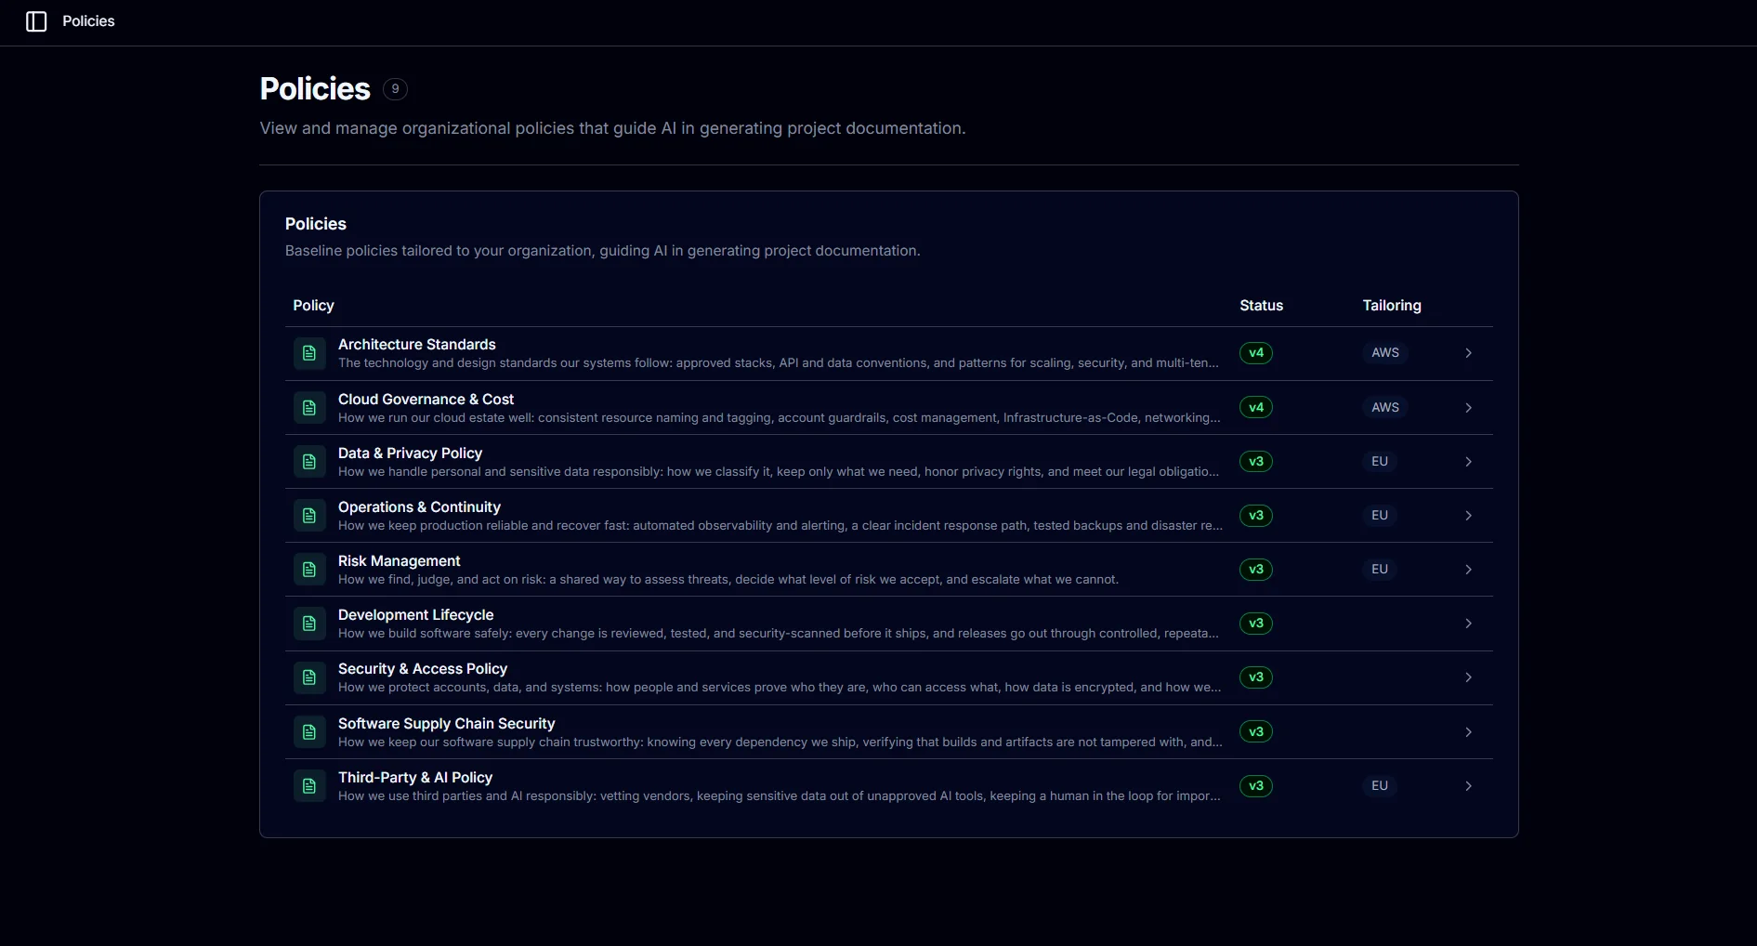This screenshot has width=1757, height=946.
Task: Click the v4 badge for Architecture Standards
Action: 1256,353
